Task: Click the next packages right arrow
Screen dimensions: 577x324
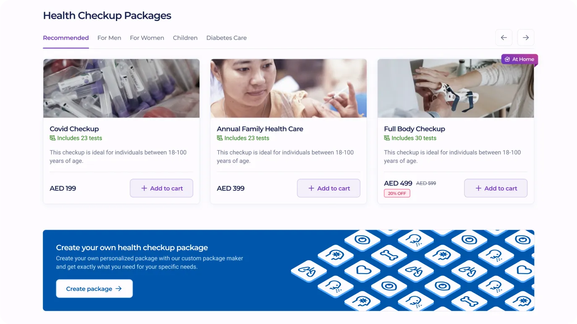Action: pyautogui.click(x=526, y=37)
